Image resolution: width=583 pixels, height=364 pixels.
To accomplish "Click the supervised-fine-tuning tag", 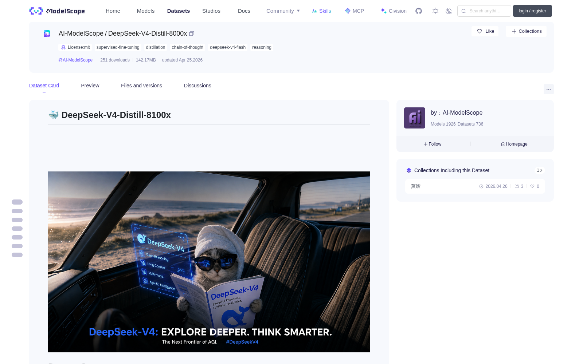I will click(118, 47).
